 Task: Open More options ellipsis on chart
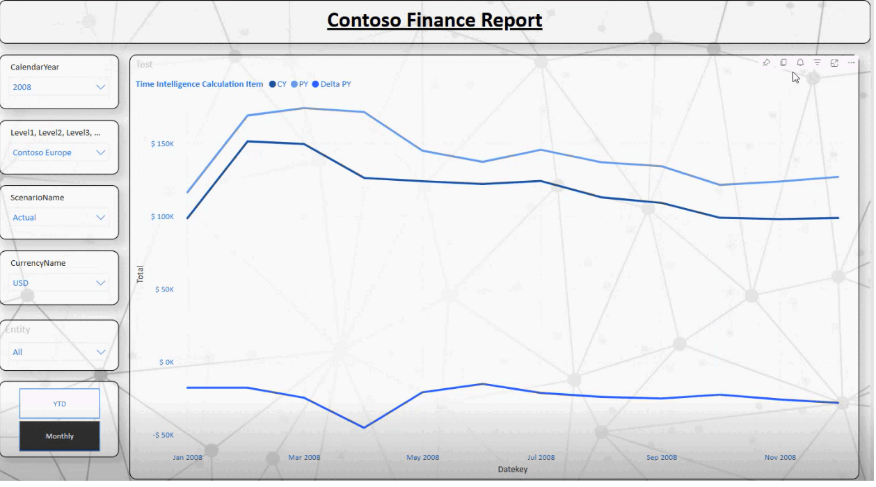coord(851,63)
